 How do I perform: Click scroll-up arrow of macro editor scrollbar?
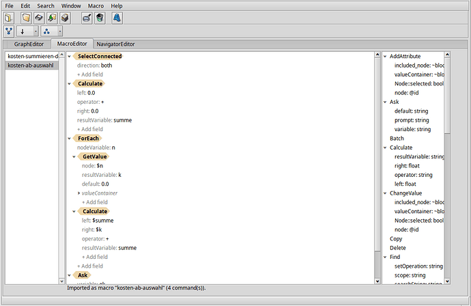(x=377, y=55)
